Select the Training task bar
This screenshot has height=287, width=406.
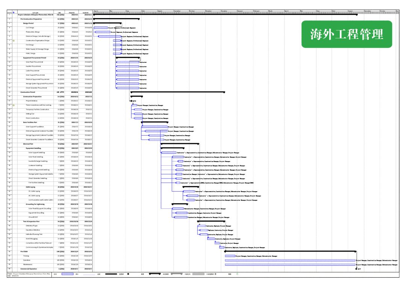click(x=230, y=256)
